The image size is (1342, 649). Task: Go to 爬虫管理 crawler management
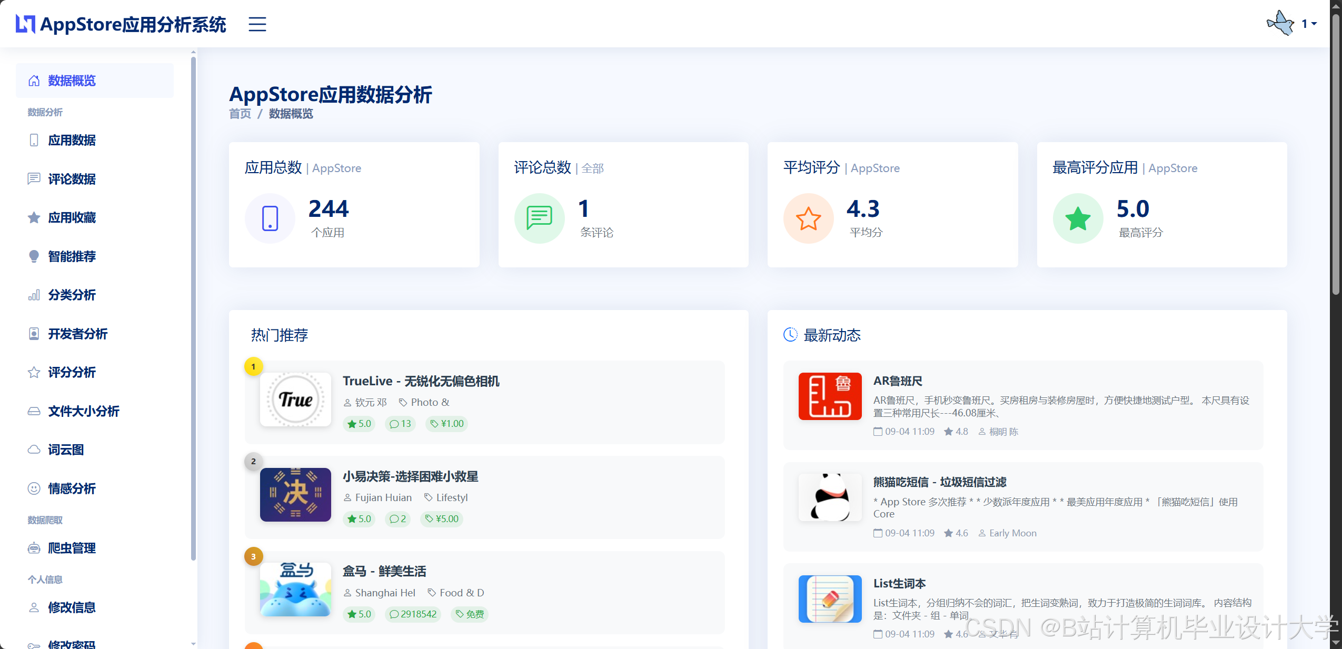(x=72, y=548)
